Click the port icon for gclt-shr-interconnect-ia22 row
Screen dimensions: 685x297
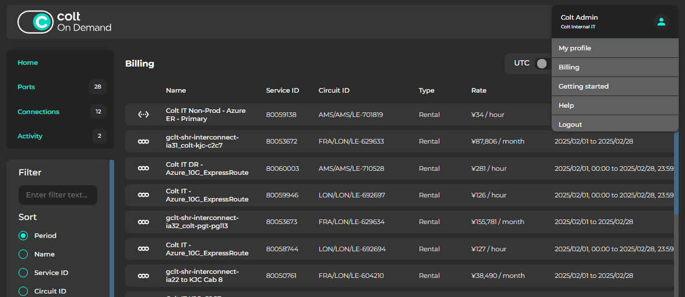pyautogui.click(x=143, y=276)
